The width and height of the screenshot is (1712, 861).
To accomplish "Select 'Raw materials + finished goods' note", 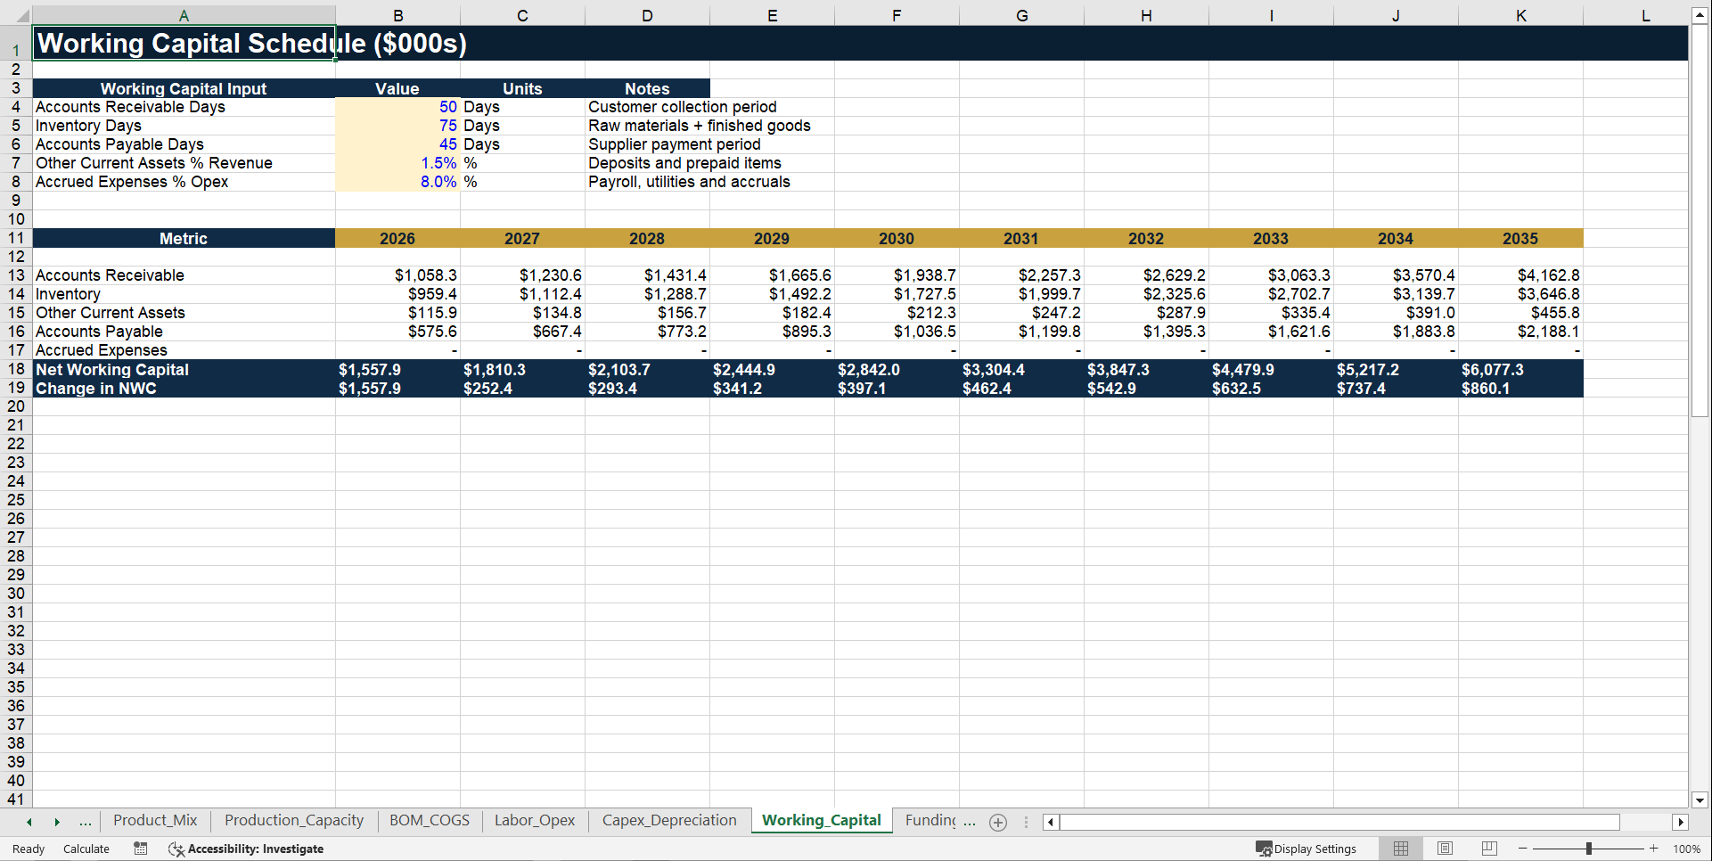I will point(700,126).
